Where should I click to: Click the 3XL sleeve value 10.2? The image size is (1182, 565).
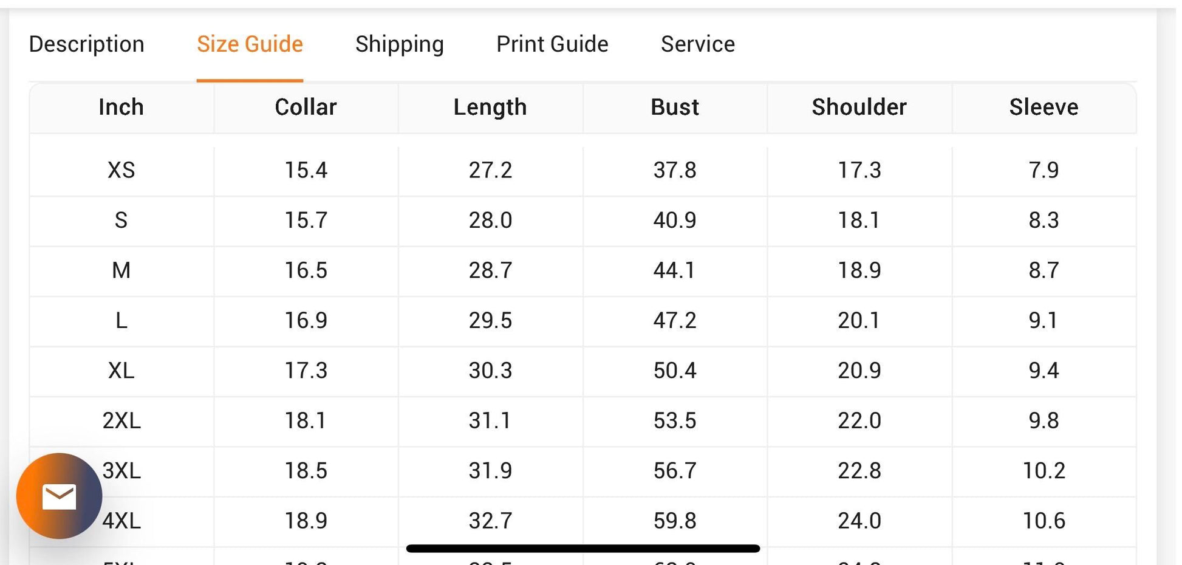click(x=1044, y=471)
